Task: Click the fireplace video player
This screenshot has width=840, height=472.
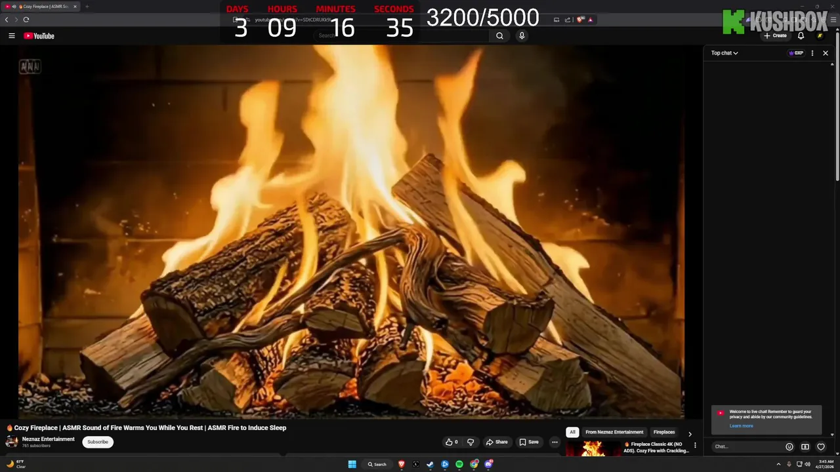Action: [x=351, y=231]
